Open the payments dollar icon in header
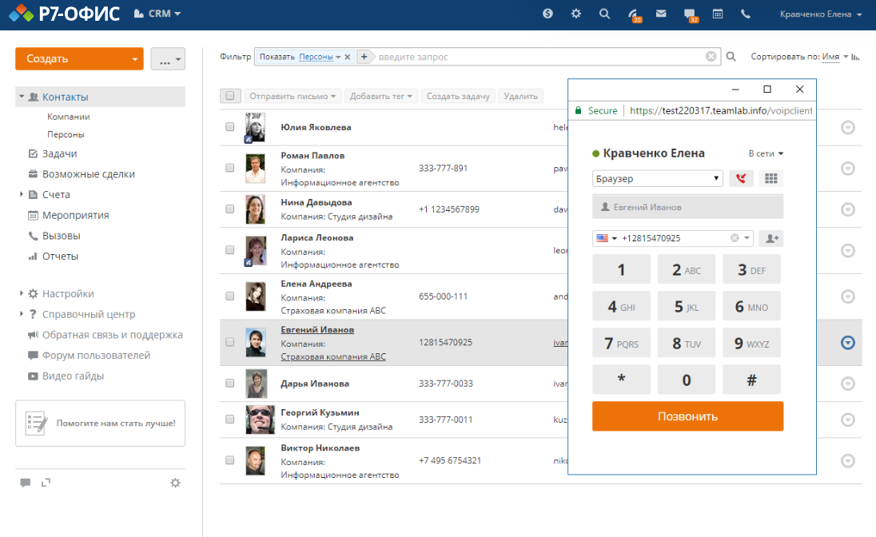This screenshot has width=876, height=537. click(x=547, y=14)
